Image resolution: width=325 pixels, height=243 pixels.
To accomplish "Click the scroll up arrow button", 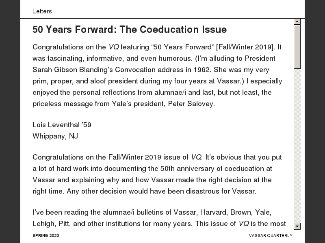I will [x=297, y=21].
